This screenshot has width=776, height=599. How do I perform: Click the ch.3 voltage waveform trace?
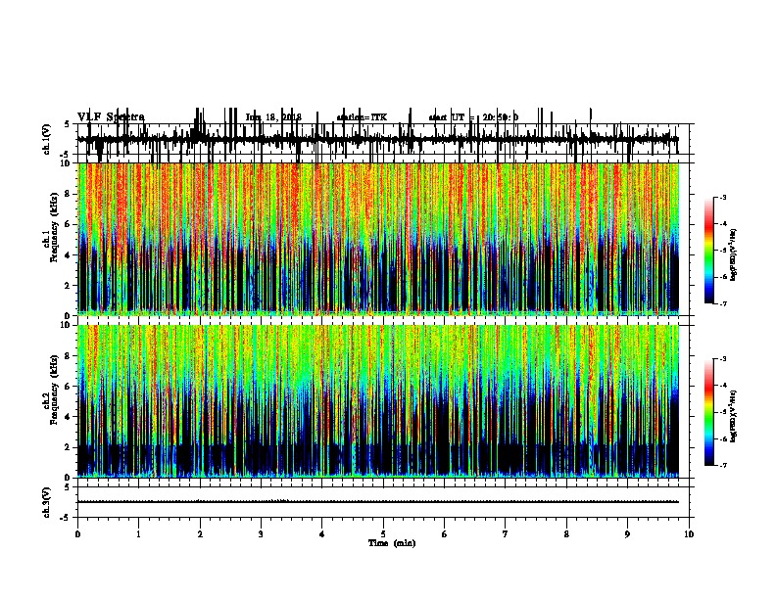378,502
